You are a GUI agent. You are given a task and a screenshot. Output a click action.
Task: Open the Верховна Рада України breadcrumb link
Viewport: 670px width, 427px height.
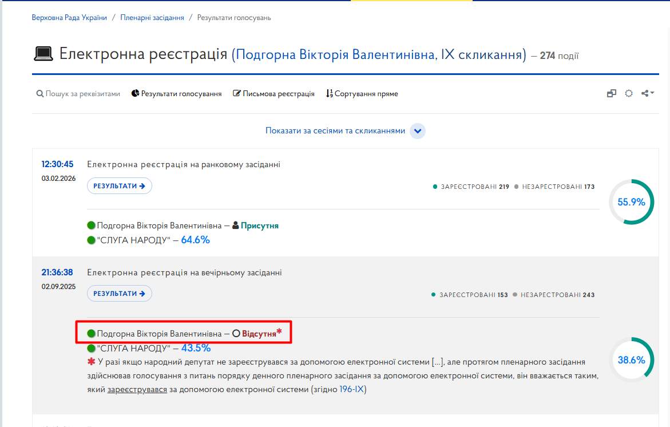point(69,18)
